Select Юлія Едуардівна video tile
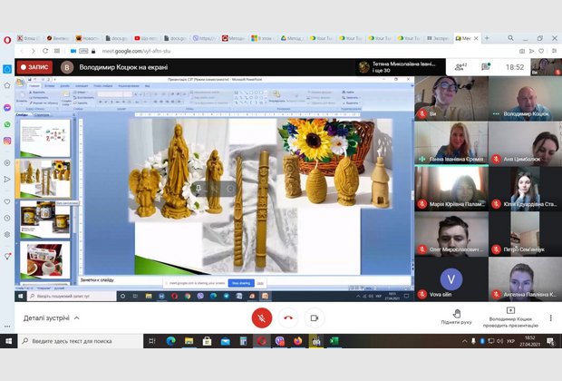562x381 pixels. tap(525, 189)
